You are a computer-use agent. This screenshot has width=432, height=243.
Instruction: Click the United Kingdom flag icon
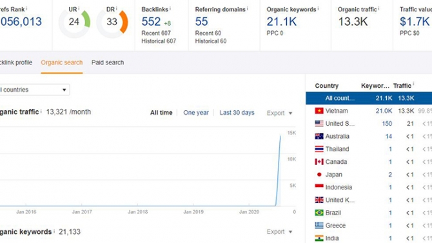(319, 200)
